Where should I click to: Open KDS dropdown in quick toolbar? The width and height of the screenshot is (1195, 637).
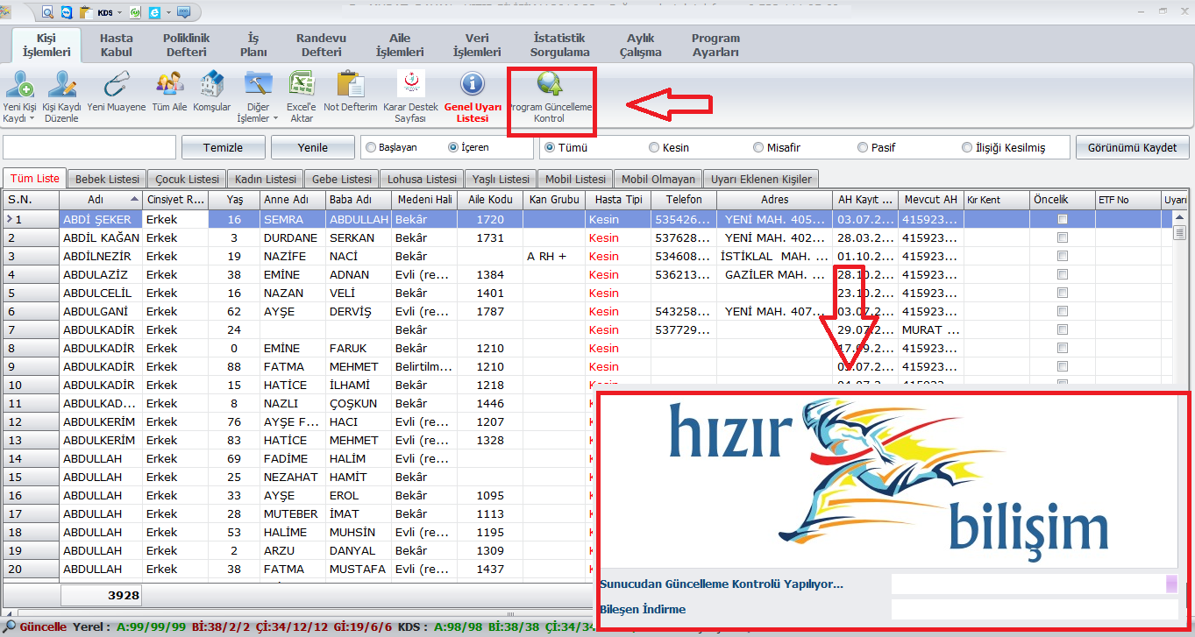(x=119, y=12)
